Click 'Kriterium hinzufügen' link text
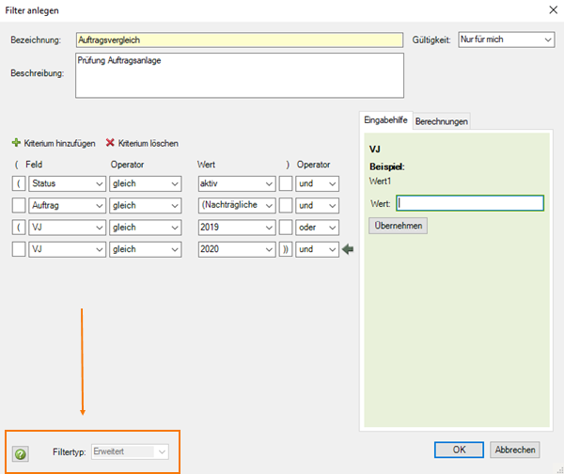 [x=60, y=143]
